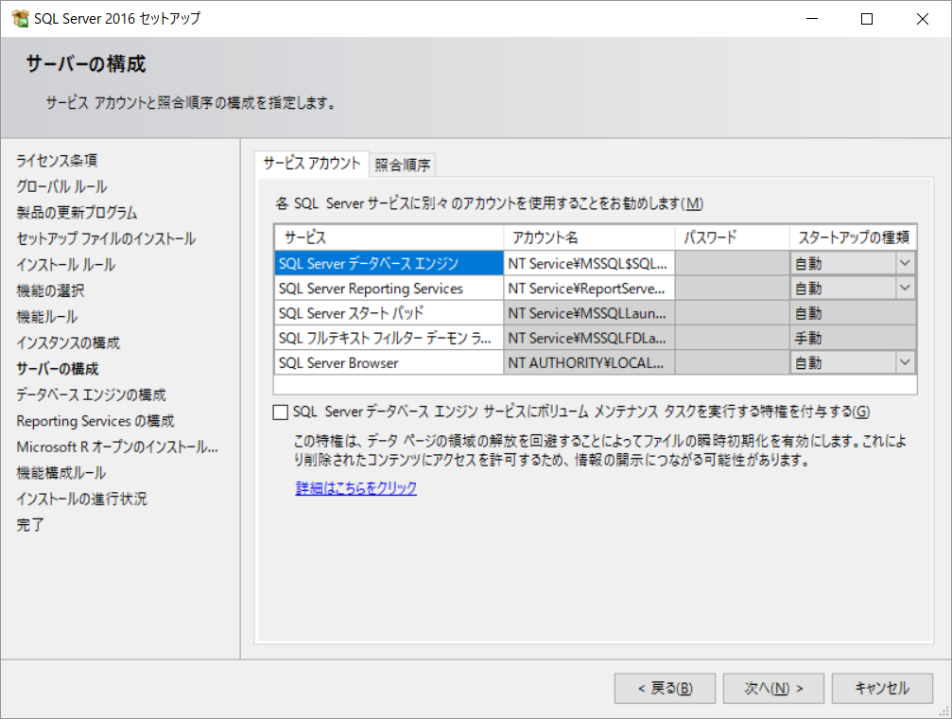Switch to the 照合順序 tab

coord(403,165)
